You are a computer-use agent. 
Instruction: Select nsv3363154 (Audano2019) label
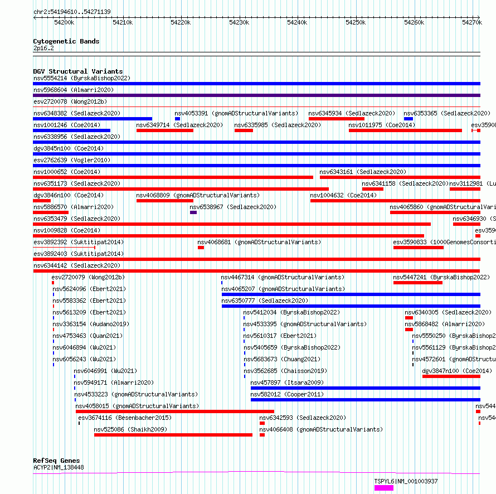click(x=91, y=324)
